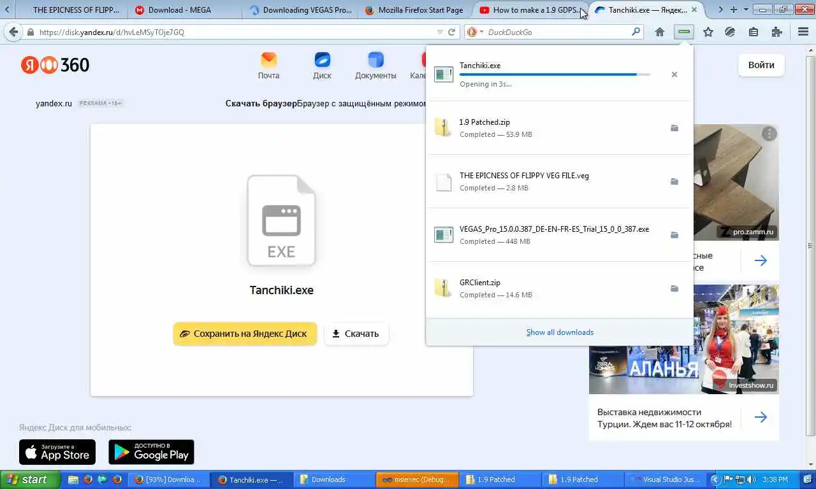Click the Яндекс 360 logo
Image resolution: width=816 pixels, height=489 pixels.
click(55, 65)
